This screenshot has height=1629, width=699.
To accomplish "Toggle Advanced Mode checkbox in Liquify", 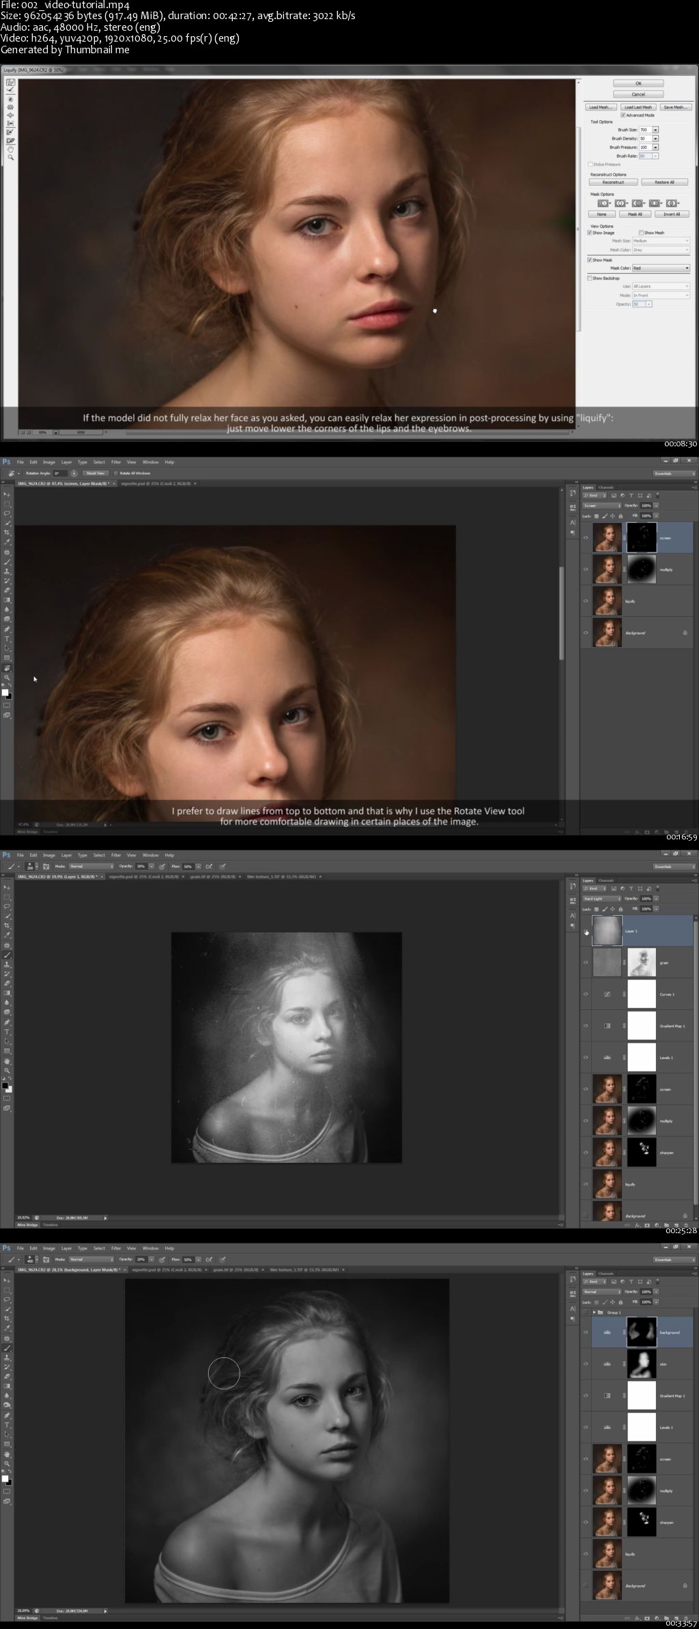I will click(x=623, y=115).
